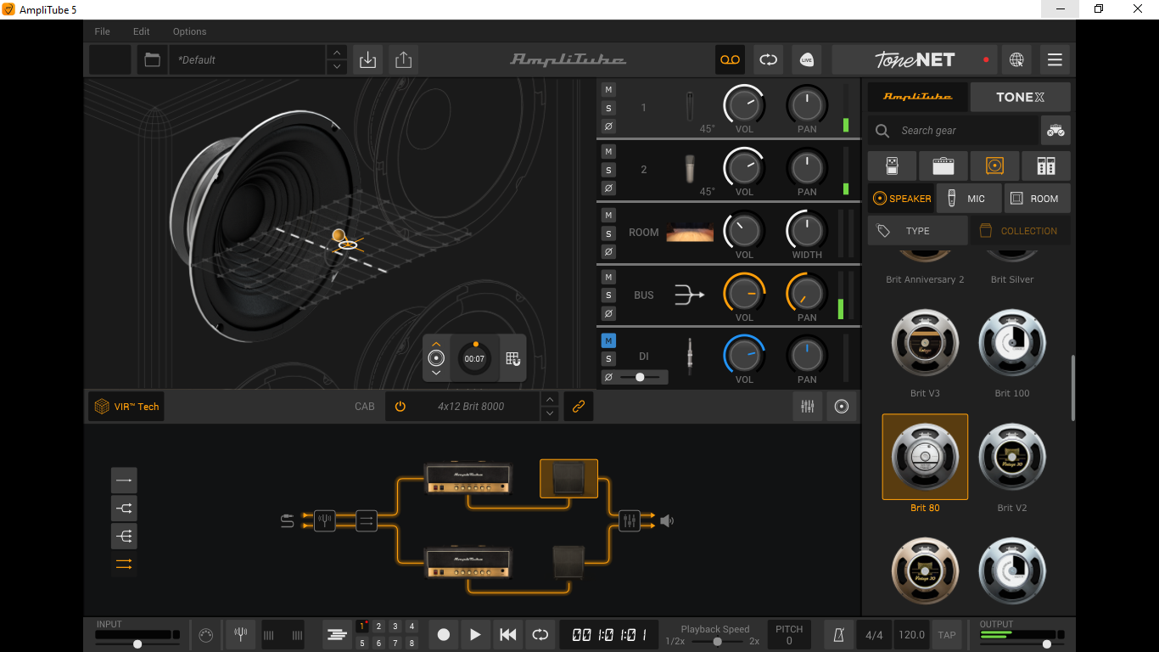Click the Play button
Screen dimensions: 1159x652
[475, 634]
